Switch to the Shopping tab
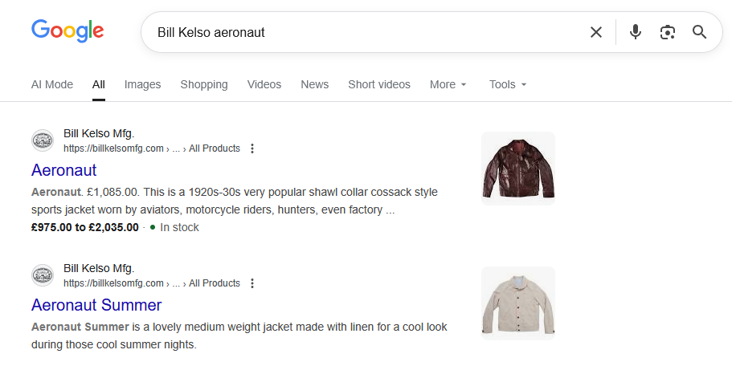 tap(204, 84)
